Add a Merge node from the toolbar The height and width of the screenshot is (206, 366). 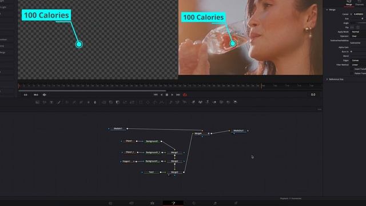pyautogui.click(x=104, y=102)
